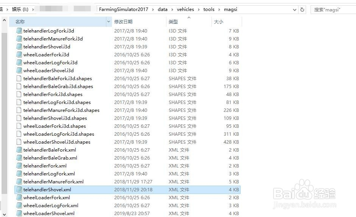
Task: Sort files by the 类型 column header
Action: pos(189,22)
